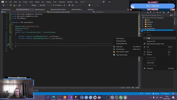Click the notification bell in status bar
Viewport: 177px width, 100px height.
(174, 94)
